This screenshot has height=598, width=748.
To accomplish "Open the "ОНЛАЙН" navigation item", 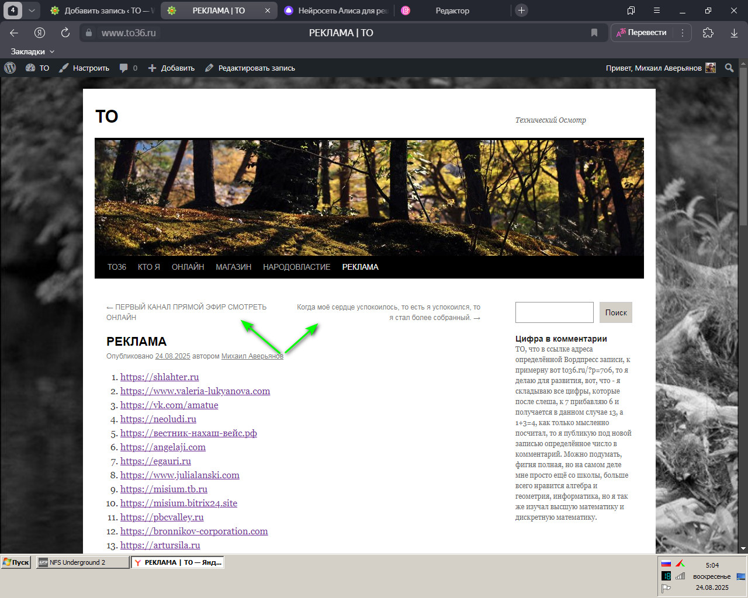I will [188, 267].
